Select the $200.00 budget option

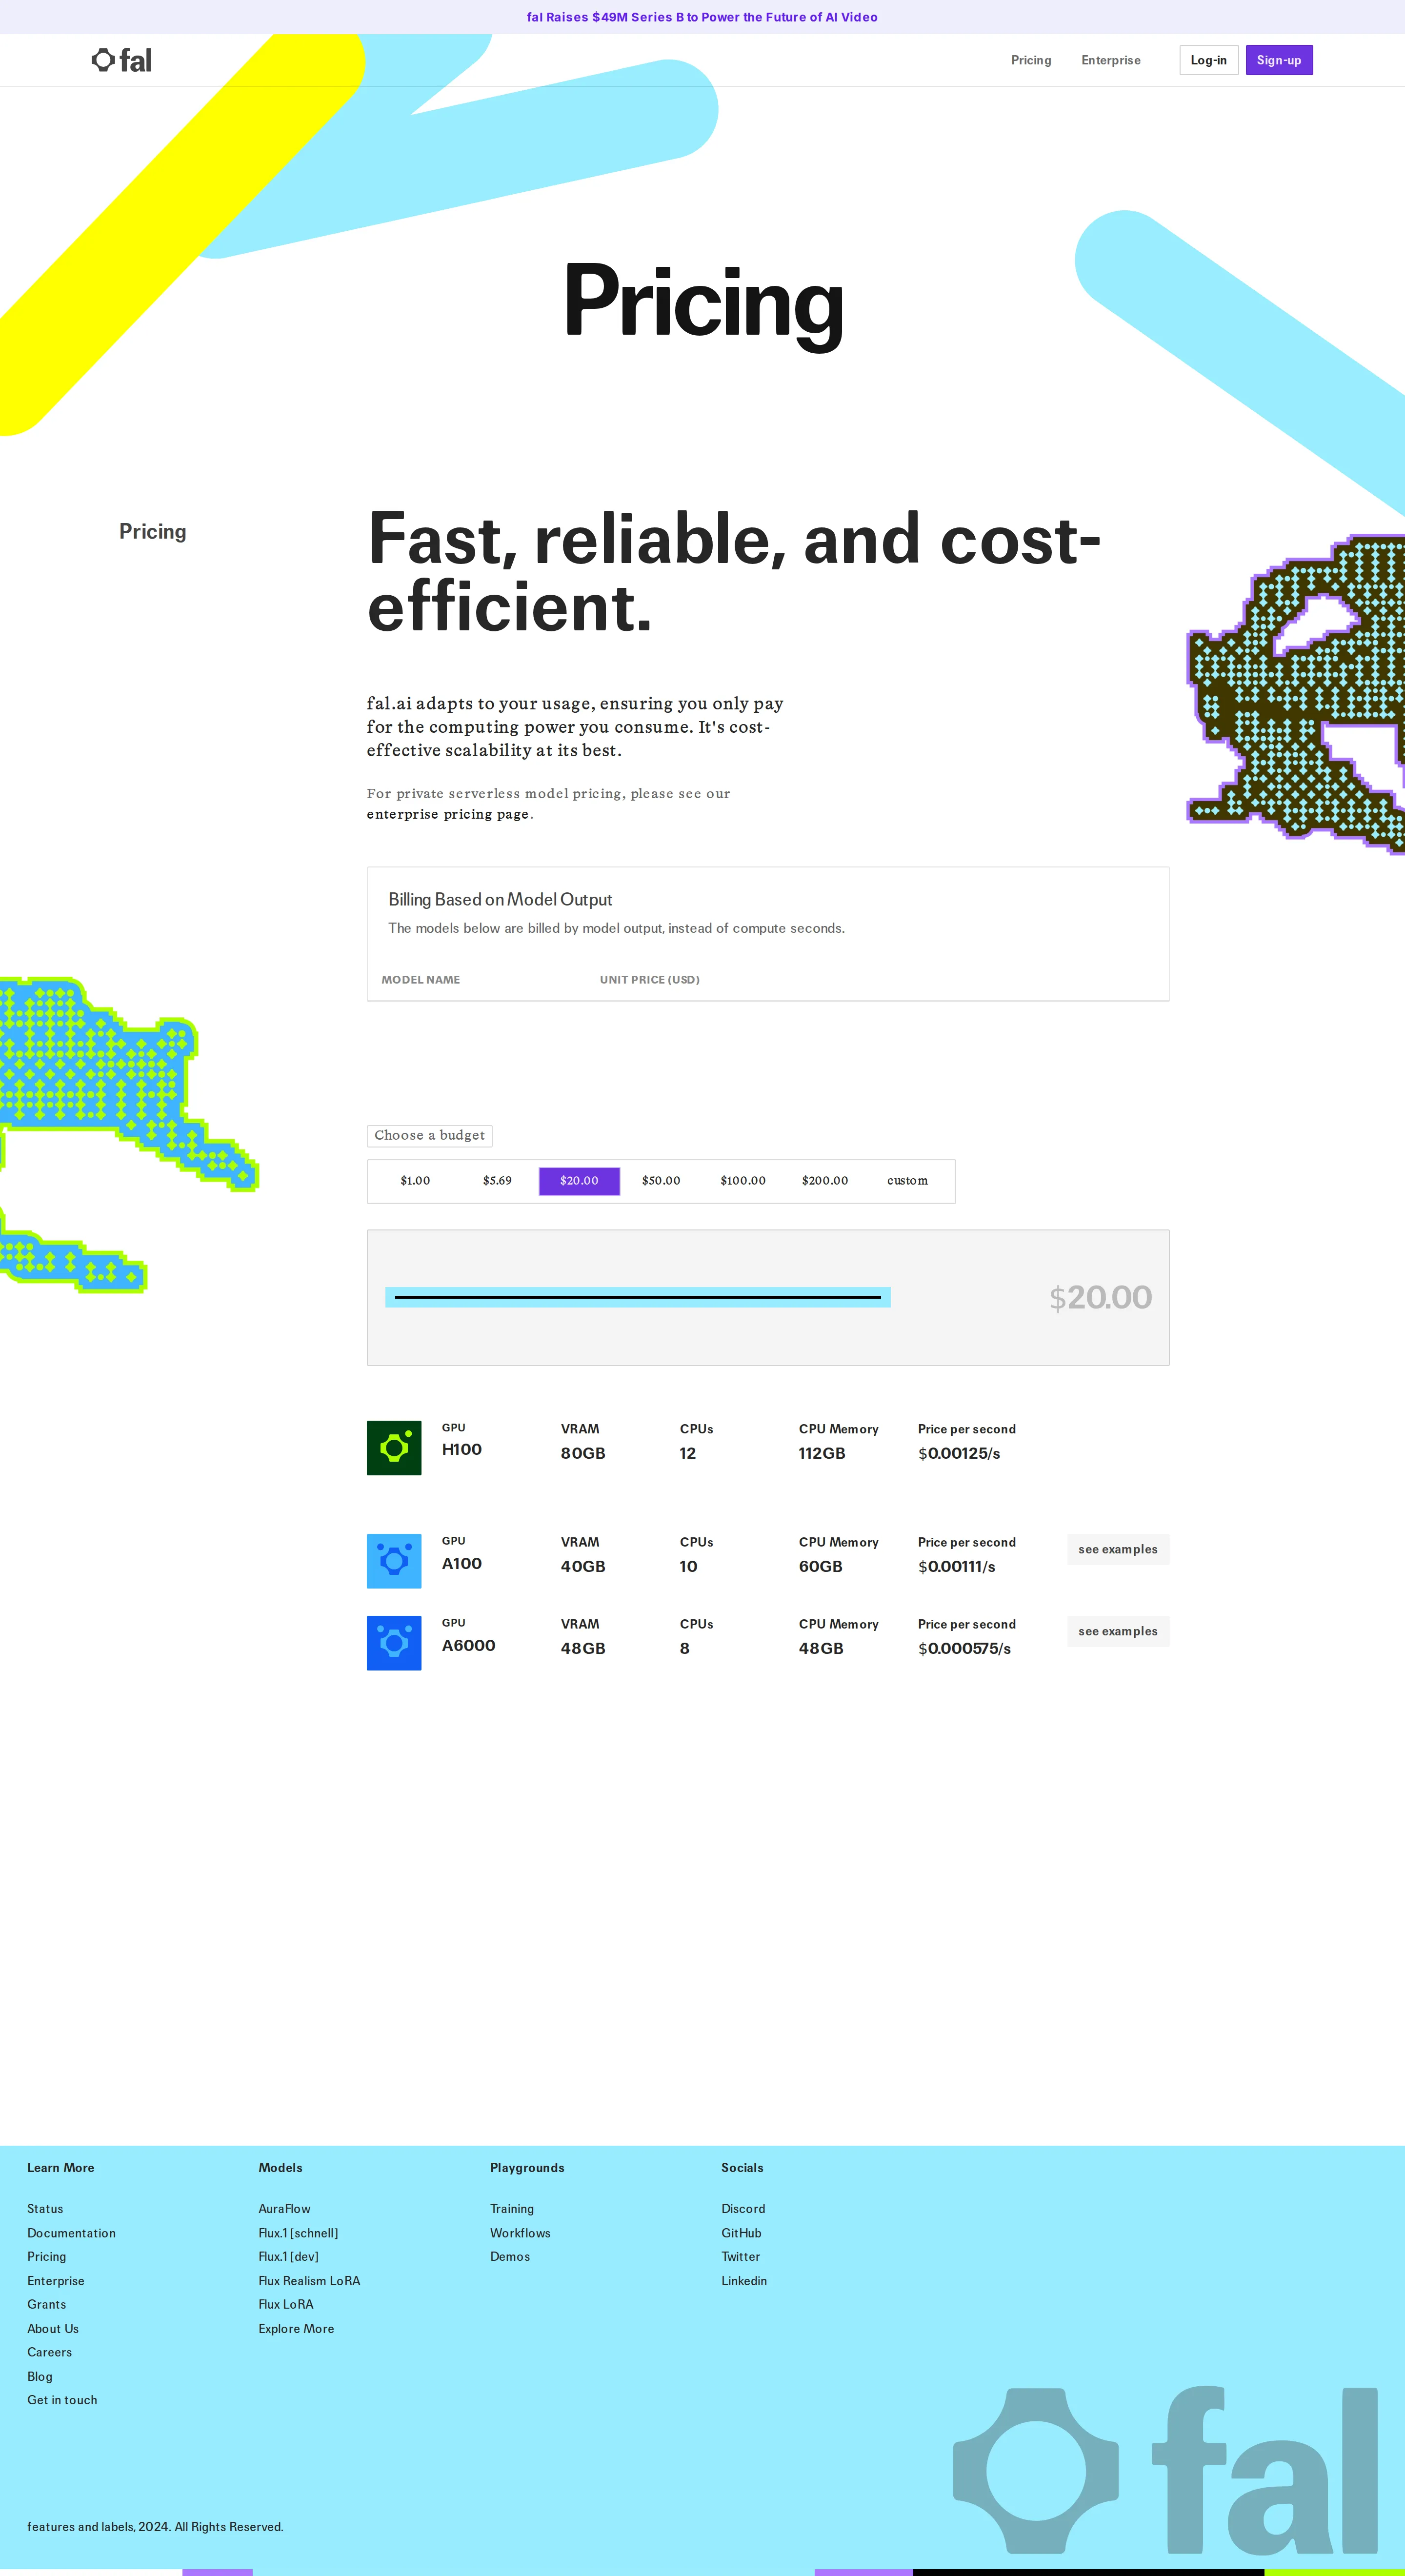pyautogui.click(x=825, y=1181)
